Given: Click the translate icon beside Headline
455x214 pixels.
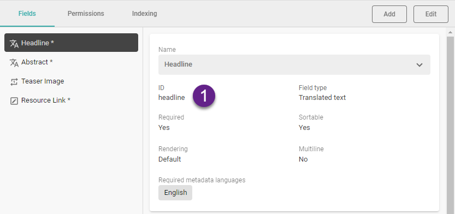Looking at the screenshot, I should 14,43.
